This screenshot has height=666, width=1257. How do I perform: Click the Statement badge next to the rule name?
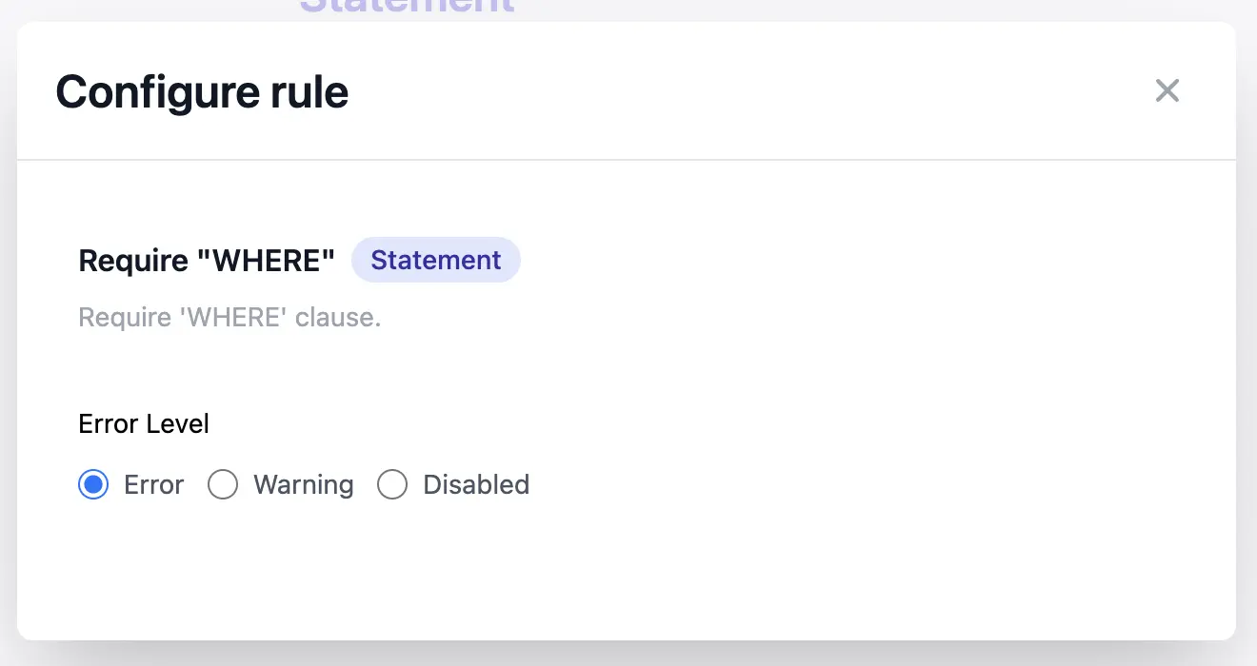pos(436,260)
